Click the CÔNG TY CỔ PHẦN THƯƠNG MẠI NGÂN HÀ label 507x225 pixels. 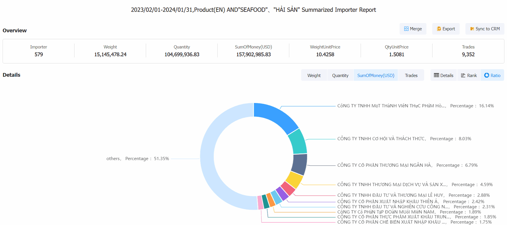[384, 165]
